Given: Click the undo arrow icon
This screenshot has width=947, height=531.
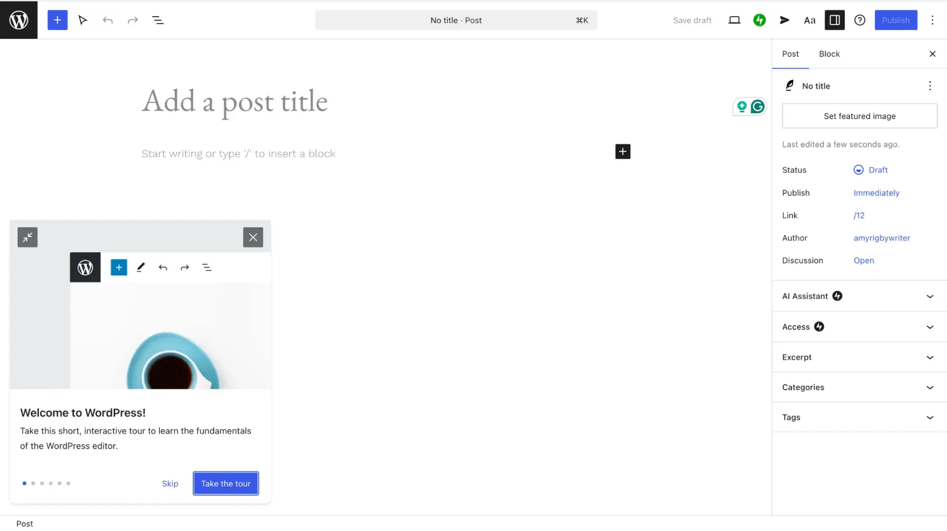Looking at the screenshot, I should pyautogui.click(x=108, y=19).
